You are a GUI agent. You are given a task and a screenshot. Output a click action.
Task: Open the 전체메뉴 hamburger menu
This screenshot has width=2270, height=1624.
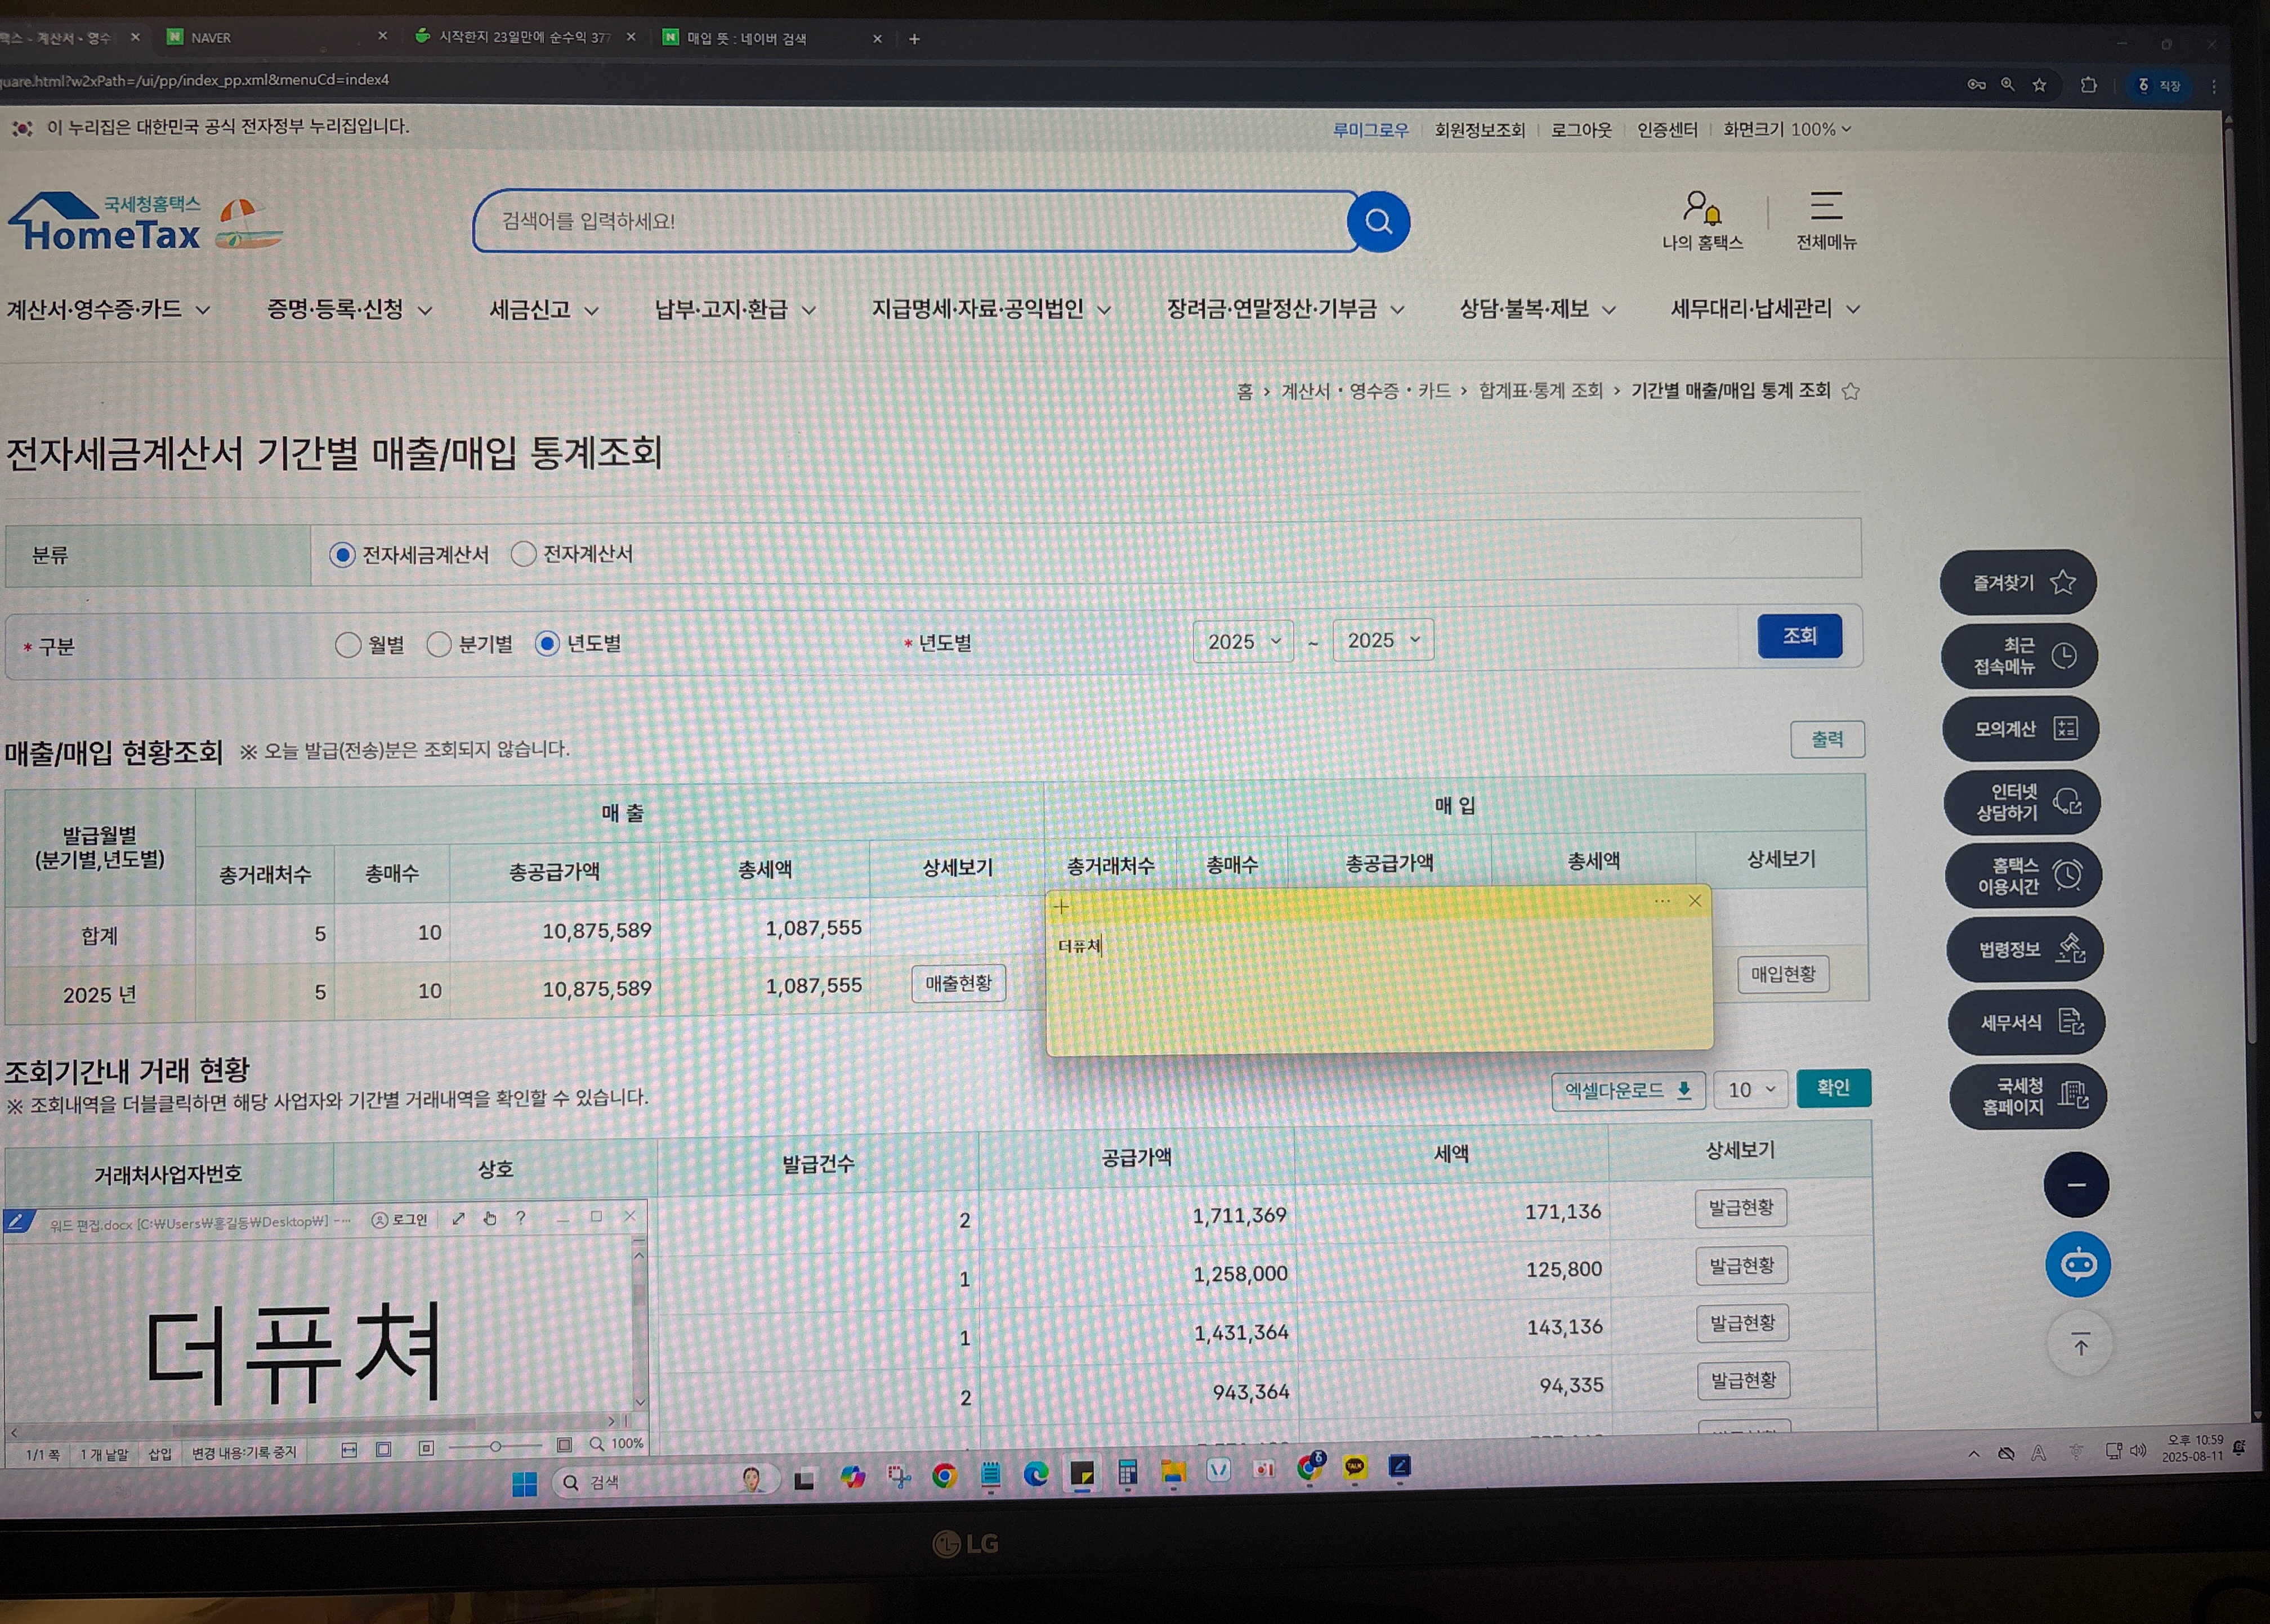[x=1826, y=221]
